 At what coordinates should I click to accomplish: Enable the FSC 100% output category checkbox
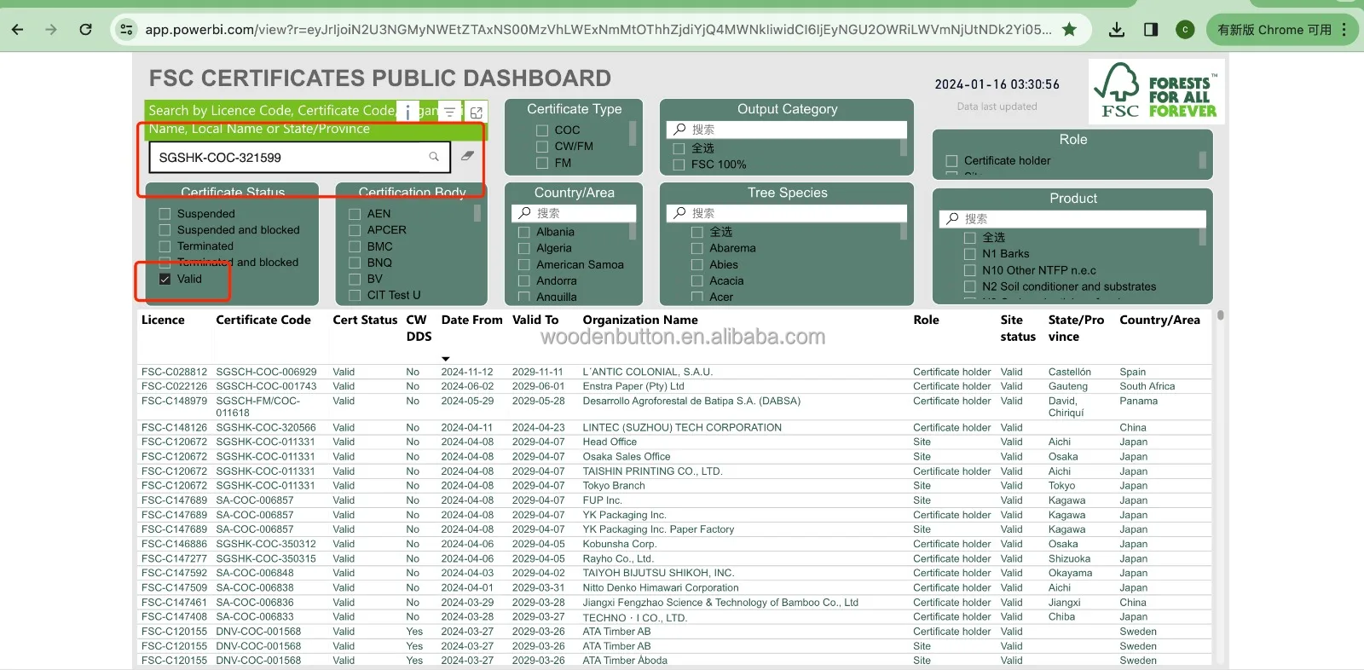pyautogui.click(x=679, y=165)
